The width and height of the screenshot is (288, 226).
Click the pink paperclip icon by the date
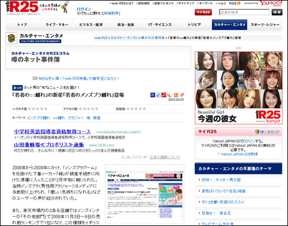click(182, 95)
